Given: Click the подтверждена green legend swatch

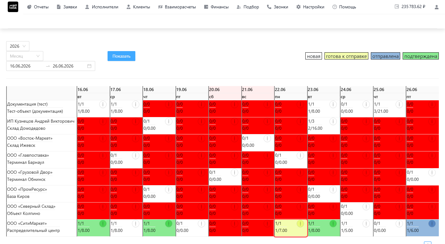Looking at the screenshot, I should click(x=421, y=56).
